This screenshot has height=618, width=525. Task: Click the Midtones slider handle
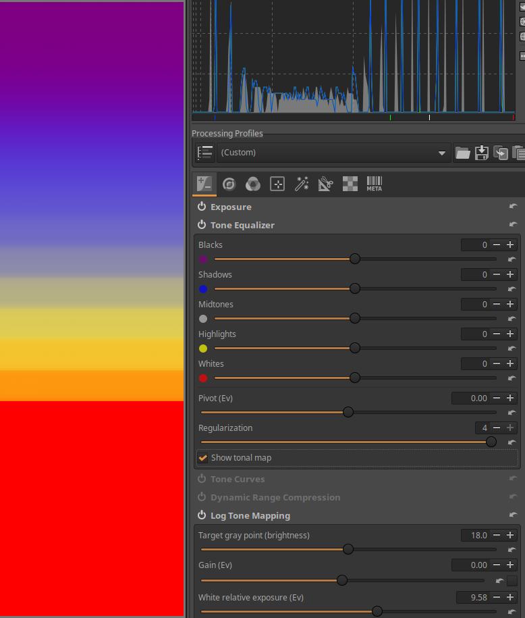click(355, 318)
